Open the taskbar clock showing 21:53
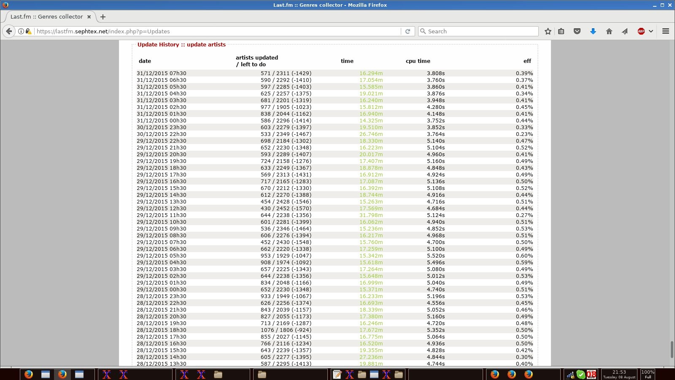Image resolution: width=675 pixels, height=380 pixels. tap(619, 374)
